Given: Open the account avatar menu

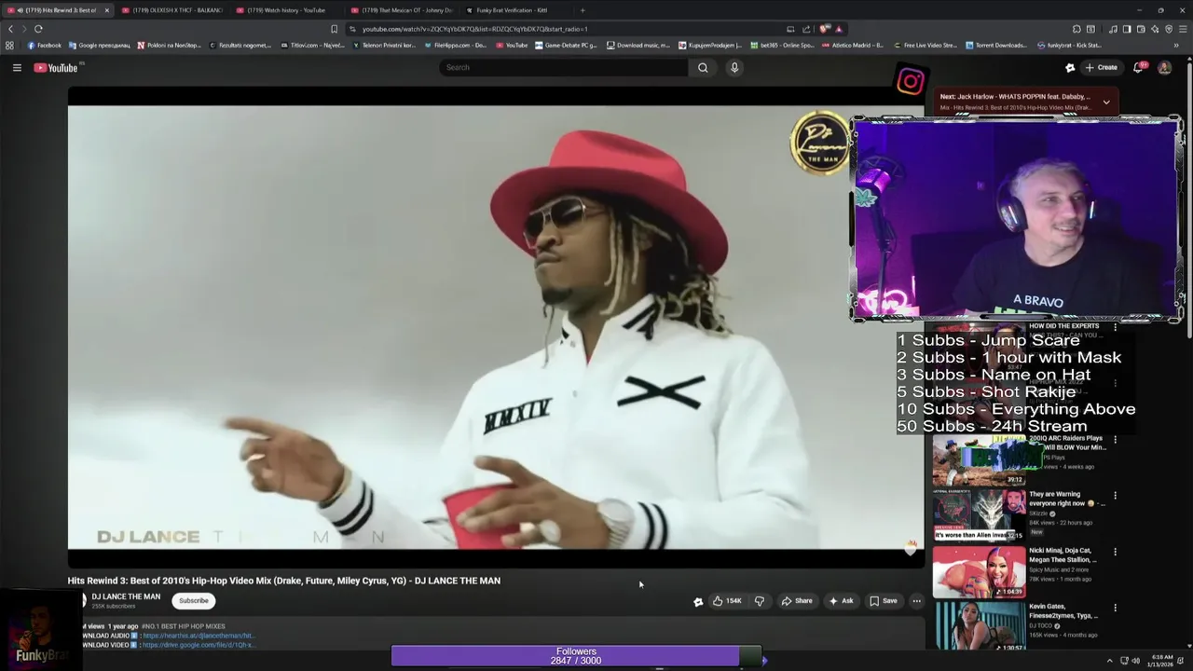Looking at the screenshot, I should 1164,67.
